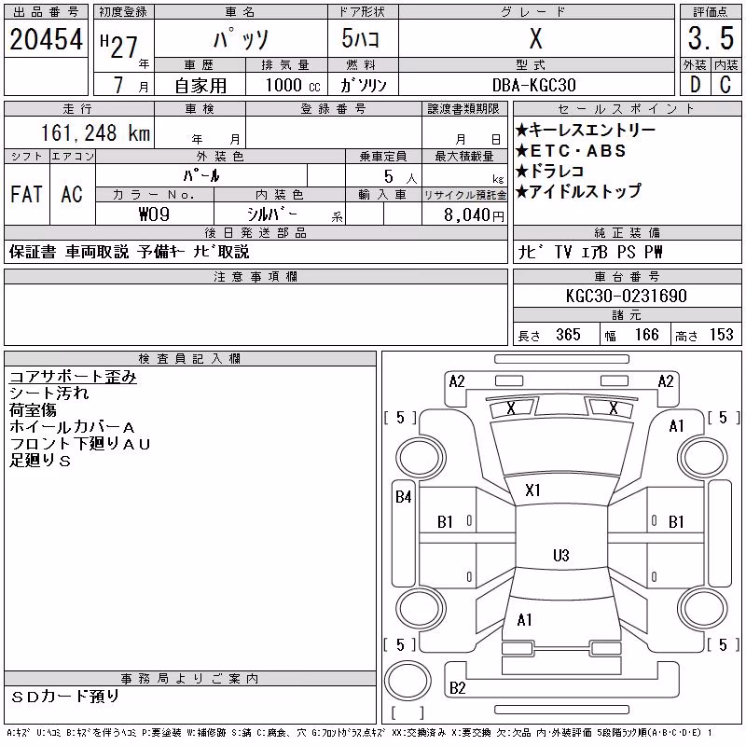Select exterior rating D
Image resolution: width=746 pixels, height=746 pixels.
695,85
